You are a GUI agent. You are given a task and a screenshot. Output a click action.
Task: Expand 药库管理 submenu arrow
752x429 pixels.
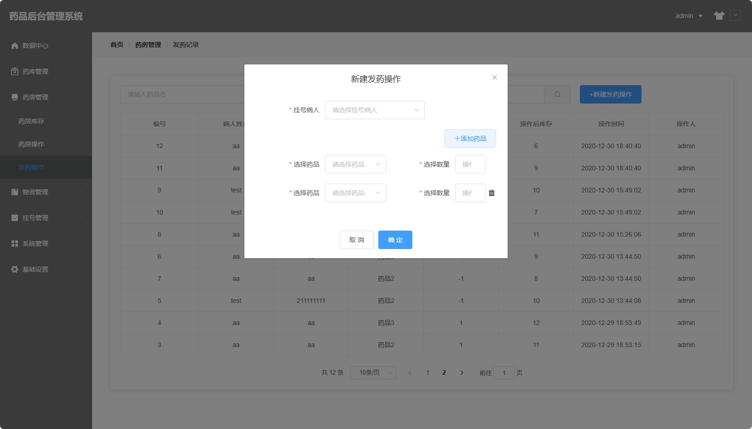coord(81,71)
